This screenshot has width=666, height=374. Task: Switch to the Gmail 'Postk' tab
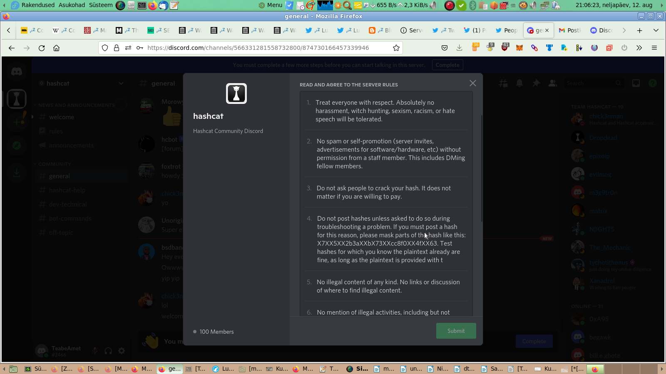click(569, 30)
